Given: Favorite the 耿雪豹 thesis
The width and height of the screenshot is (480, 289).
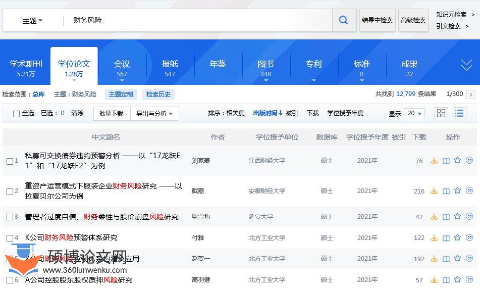Looking at the screenshot, I should (x=457, y=216).
